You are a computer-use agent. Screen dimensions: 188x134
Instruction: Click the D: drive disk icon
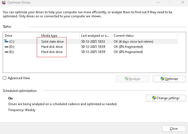(x=7, y=47)
